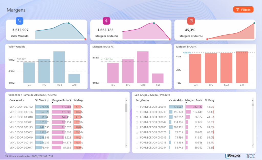This screenshot has width=262, height=160.
Task: Click VENDEDOR 000049 row
Action: pos(46,138)
